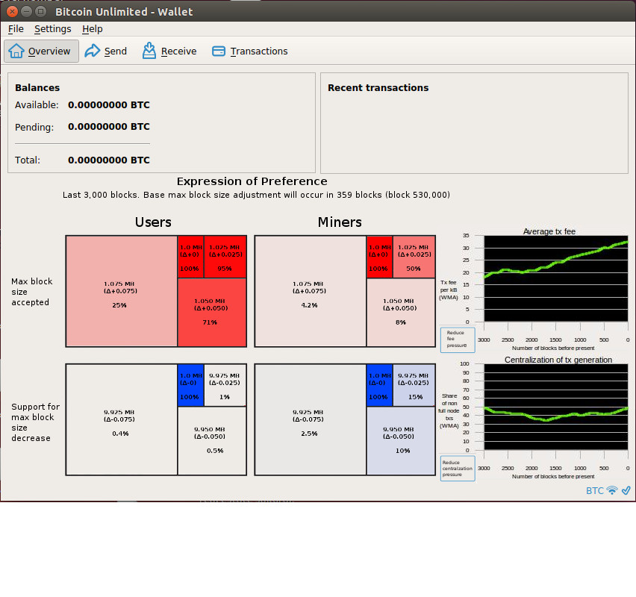This screenshot has width=636, height=597.
Task: Click the Miners column heading
Action: (340, 222)
